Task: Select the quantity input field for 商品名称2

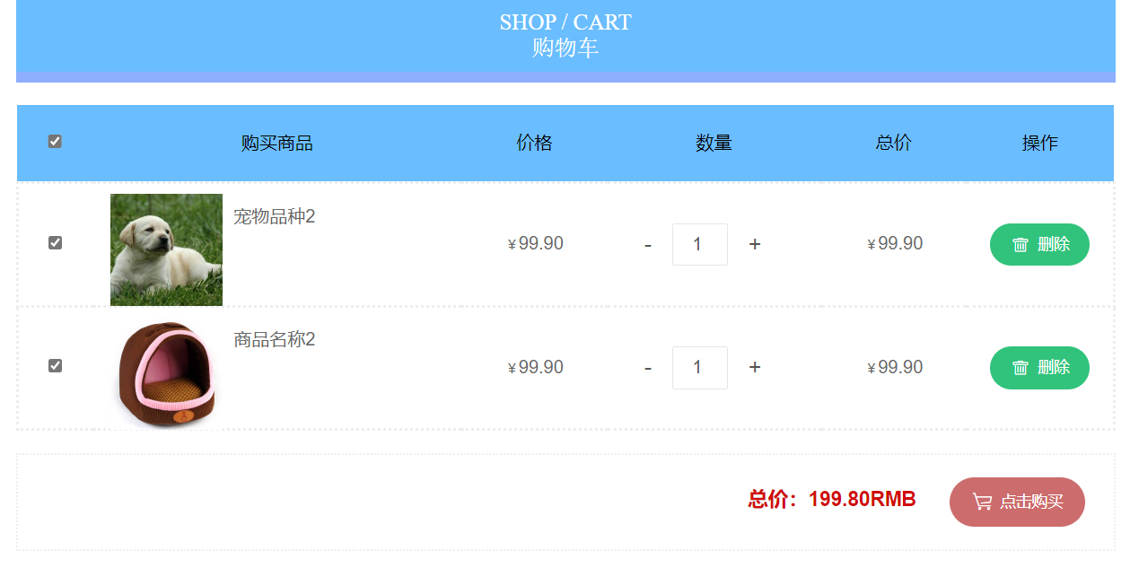Action: pyautogui.click(x=700, y=367)
